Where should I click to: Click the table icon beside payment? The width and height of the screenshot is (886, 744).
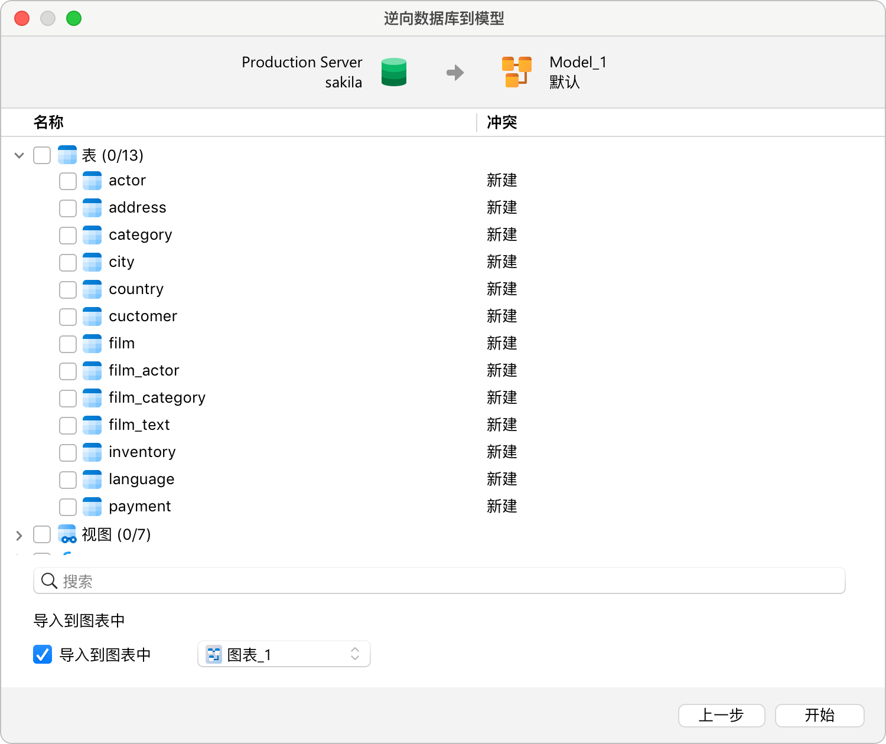click(92, 507)
